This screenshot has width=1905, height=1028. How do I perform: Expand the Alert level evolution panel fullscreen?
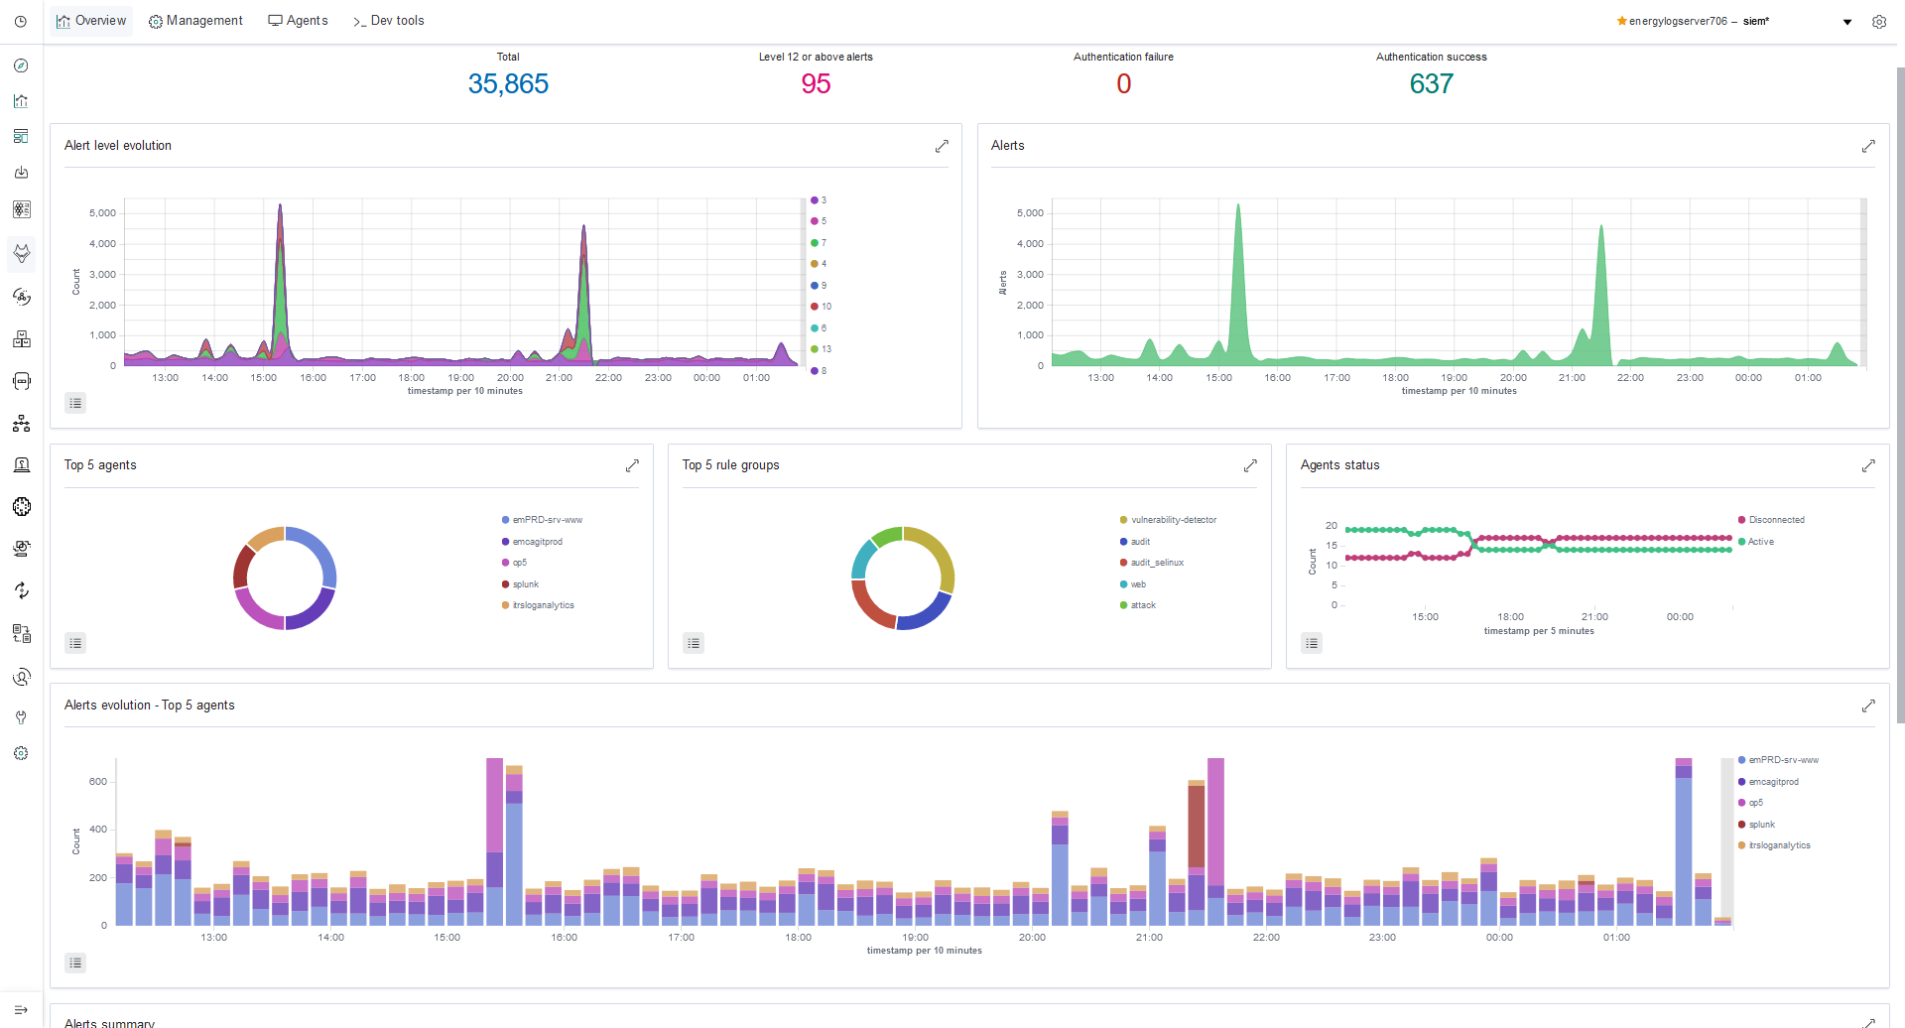[x=942, y=146]
